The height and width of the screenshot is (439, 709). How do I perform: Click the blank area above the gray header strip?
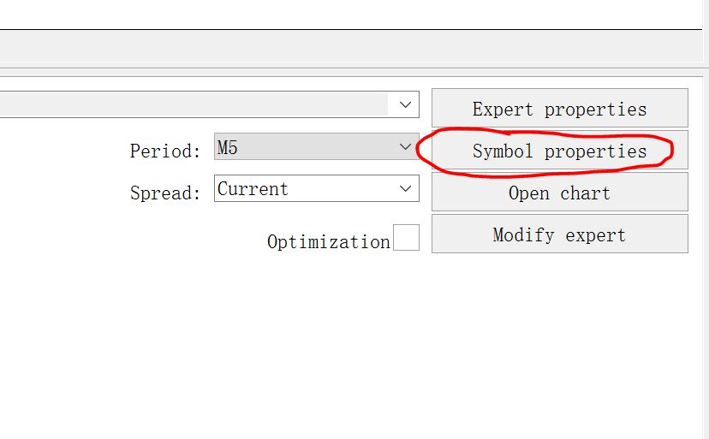351,14
